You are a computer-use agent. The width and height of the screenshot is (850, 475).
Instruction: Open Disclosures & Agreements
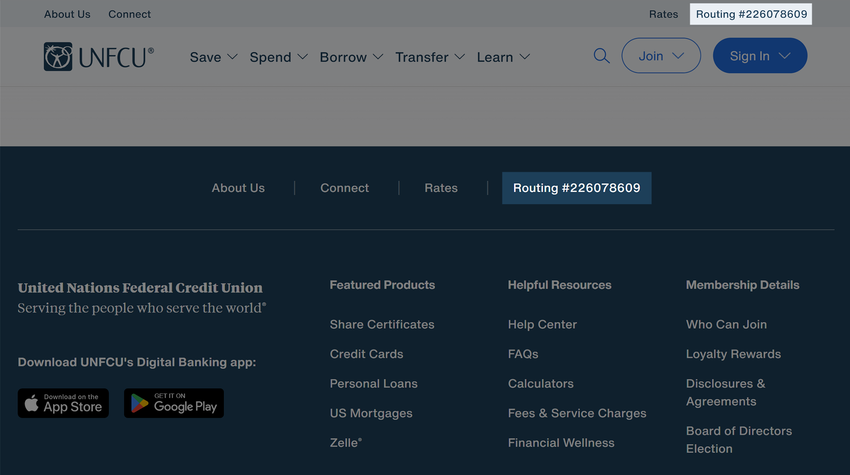pos(725,393)
